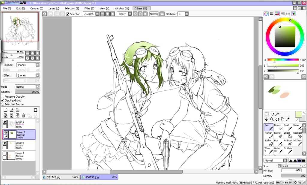Select the Pen tool
This screenshot has width=307, height=185.
[x=269, y=127]
